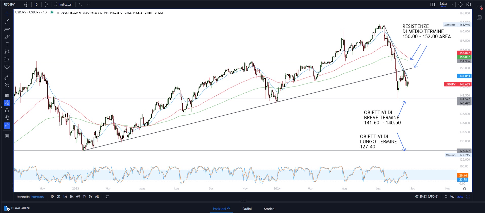Toggle auto scale option
485x213 pixels.
460,197
